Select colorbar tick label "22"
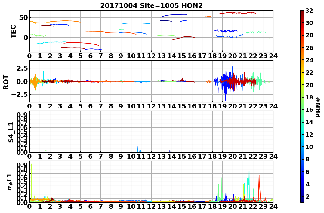Image resolution: width=324 pixels, height=213 pixels. click(309, 72)
